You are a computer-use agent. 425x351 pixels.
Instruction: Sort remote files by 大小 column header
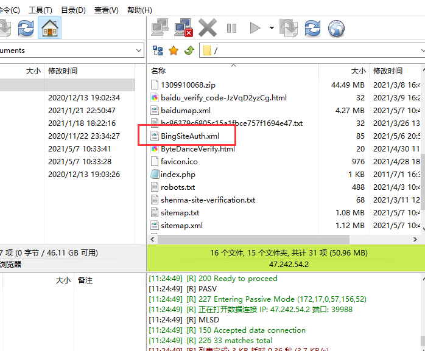tap(358, 71)
